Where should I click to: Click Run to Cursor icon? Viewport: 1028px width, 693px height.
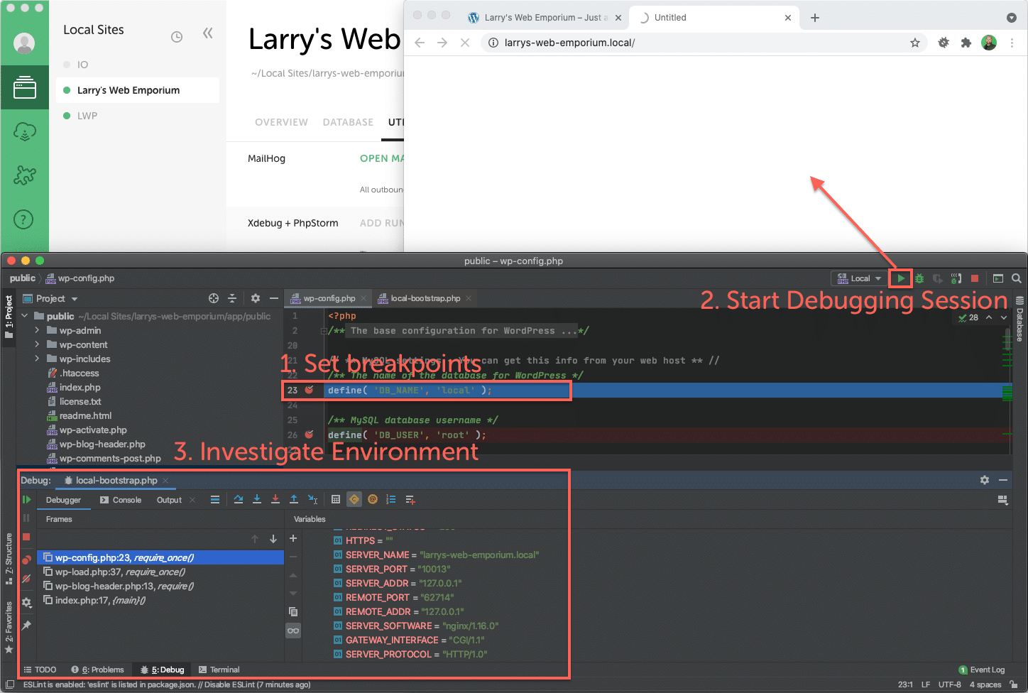pos(313,500)
